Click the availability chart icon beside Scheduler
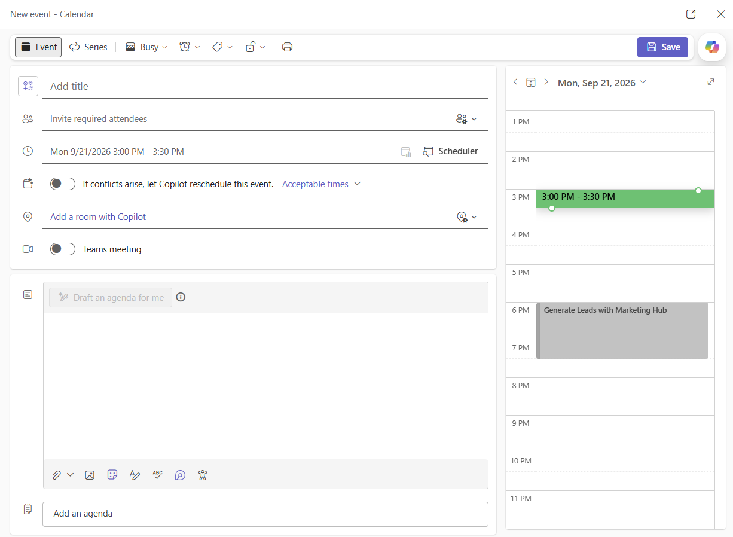Screen dimensions: 733x537 coord(407,152)
